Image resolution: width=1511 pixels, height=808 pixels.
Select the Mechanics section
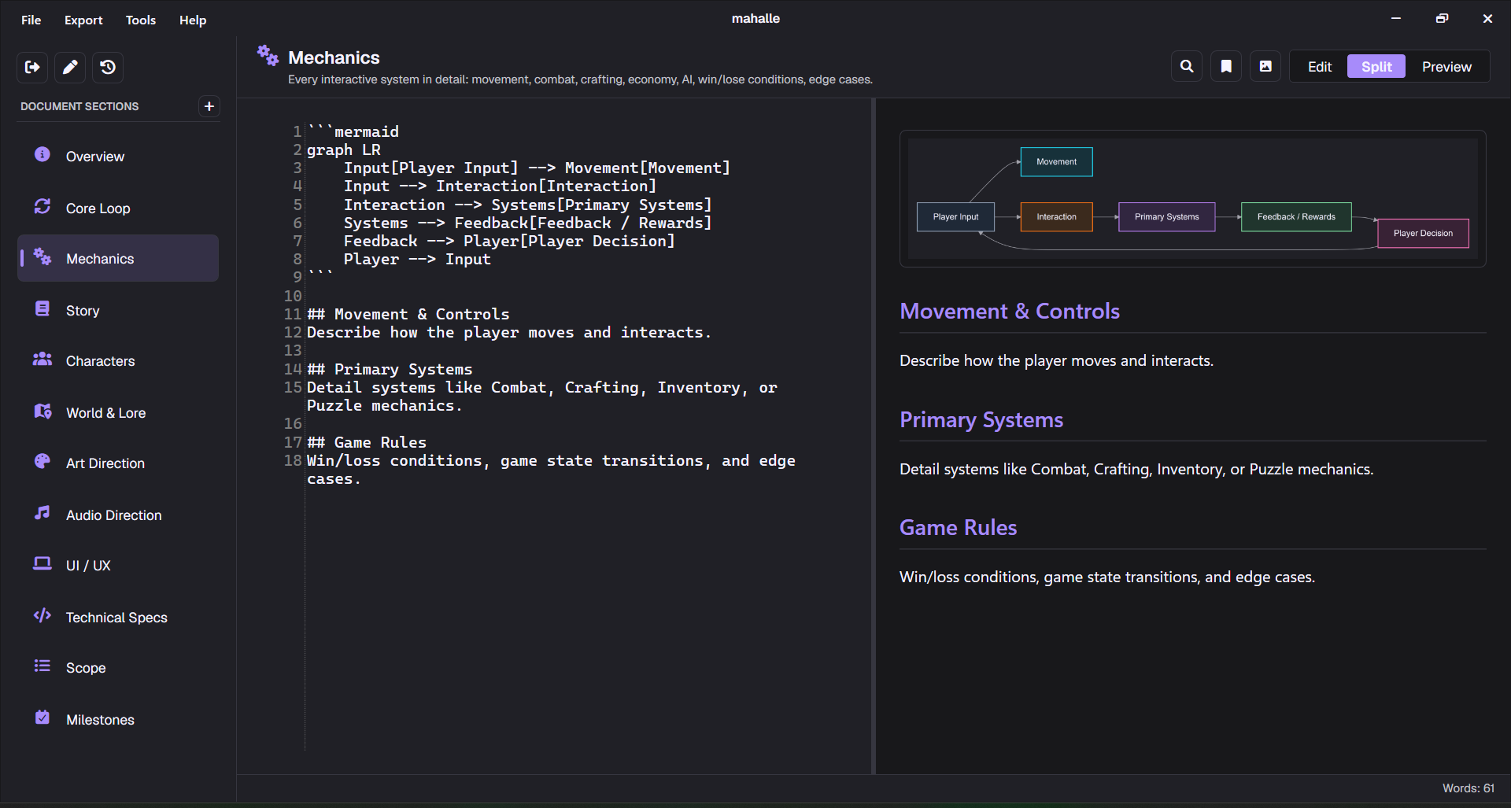click(118, 258)
